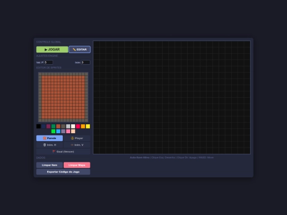Pick the pink swatch
287x215 pixels.
[x=68, y=131]
